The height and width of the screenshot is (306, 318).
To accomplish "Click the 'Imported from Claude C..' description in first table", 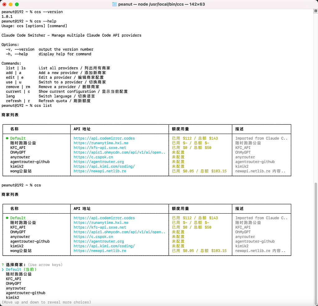I will (261, 138).
